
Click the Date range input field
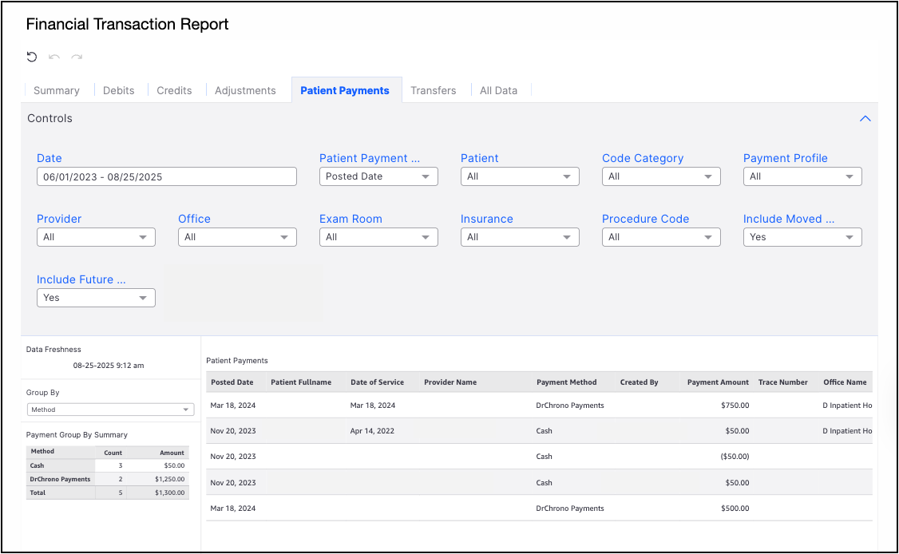click(167, 176)
